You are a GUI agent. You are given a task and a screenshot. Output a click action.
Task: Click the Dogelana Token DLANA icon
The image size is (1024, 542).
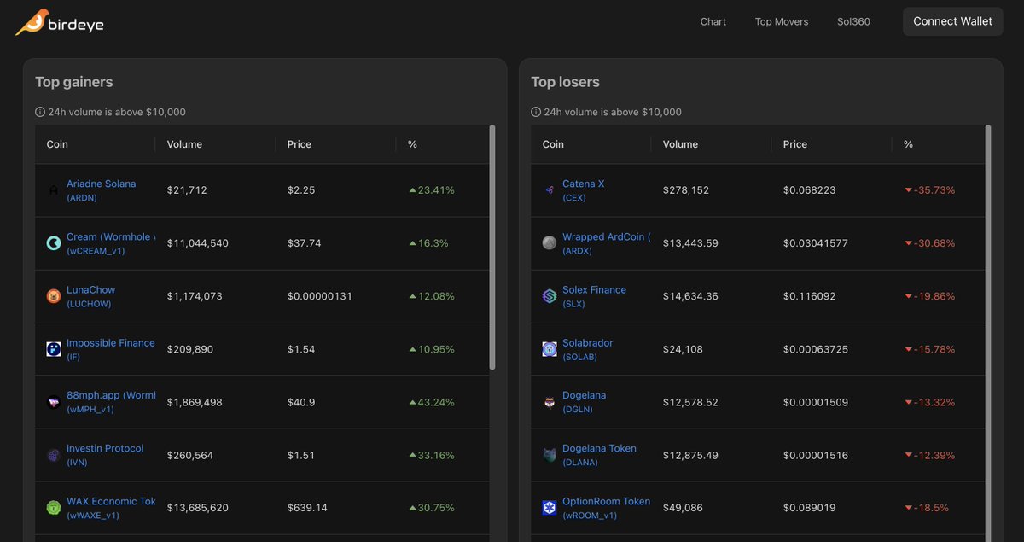point(550,455)
